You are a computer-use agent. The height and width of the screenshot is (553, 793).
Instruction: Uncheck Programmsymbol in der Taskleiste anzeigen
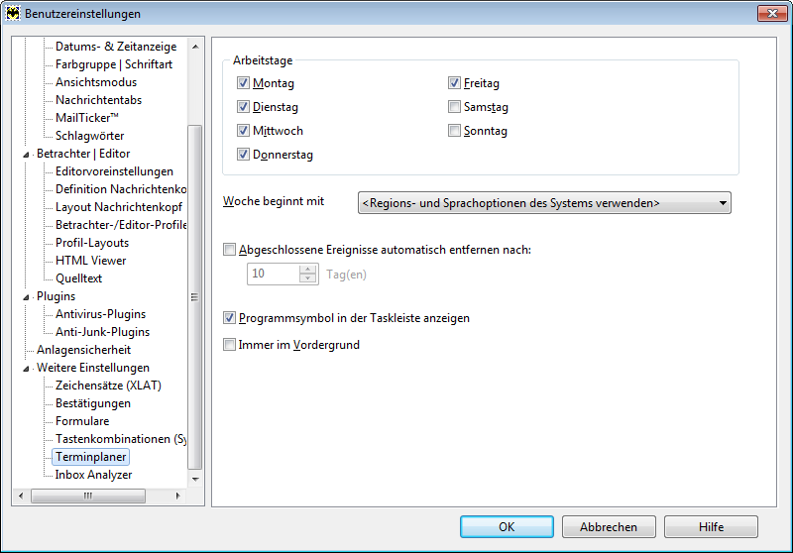[x=230, y=318]
